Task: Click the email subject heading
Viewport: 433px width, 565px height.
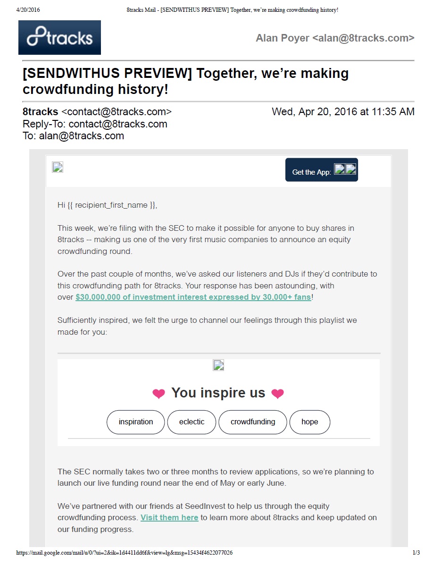Action: 186,81
